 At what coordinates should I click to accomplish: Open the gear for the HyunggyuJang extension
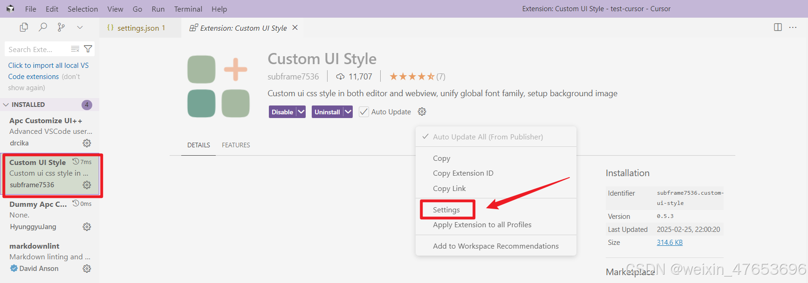click(87, 227)
